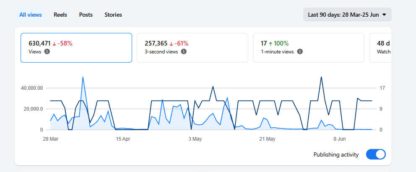Switch to the Stories tab
The image size is (416, 172).
113,15
